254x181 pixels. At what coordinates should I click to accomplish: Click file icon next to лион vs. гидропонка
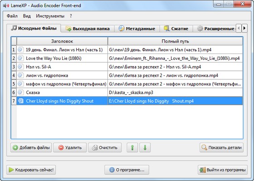point(20,75)
